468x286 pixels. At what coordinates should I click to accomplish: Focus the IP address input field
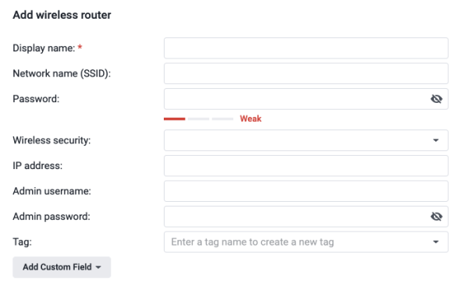click(x=306, y=165)
